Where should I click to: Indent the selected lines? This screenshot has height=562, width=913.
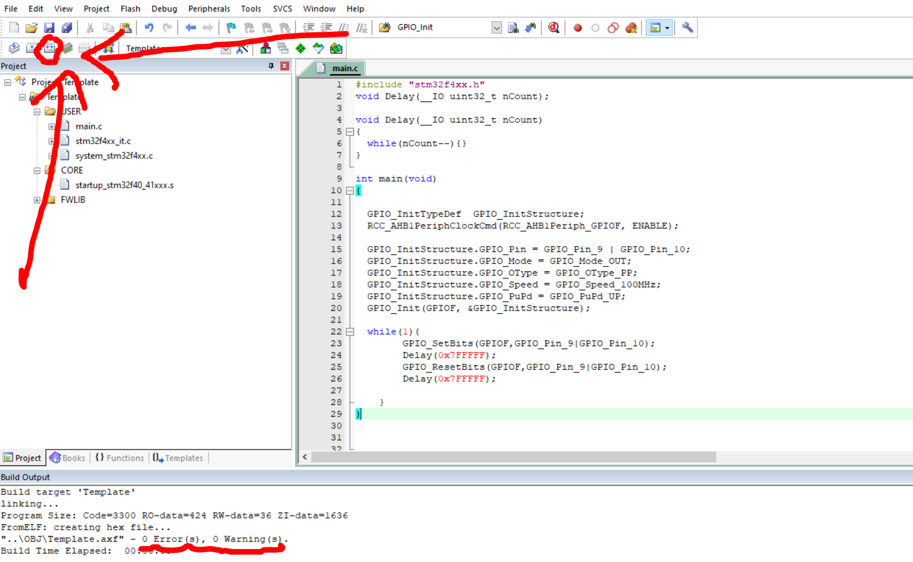308,28
